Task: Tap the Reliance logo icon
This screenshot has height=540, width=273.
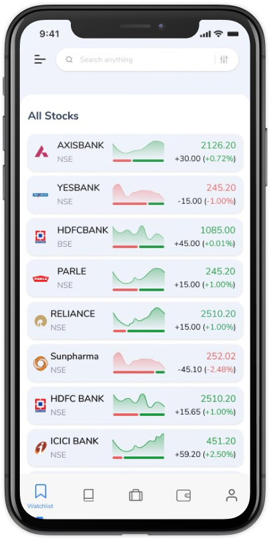Action: point(40,321)
